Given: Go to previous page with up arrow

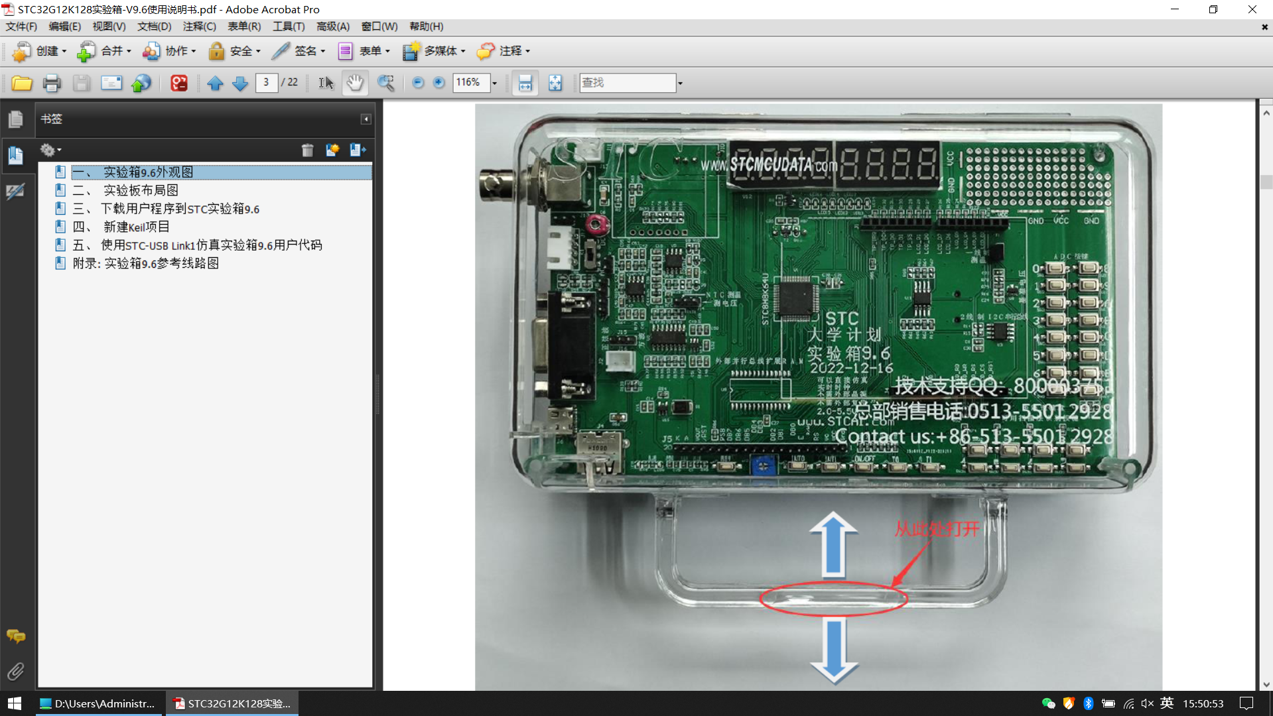Looking at the screenshot, I should tap(215, 83).
